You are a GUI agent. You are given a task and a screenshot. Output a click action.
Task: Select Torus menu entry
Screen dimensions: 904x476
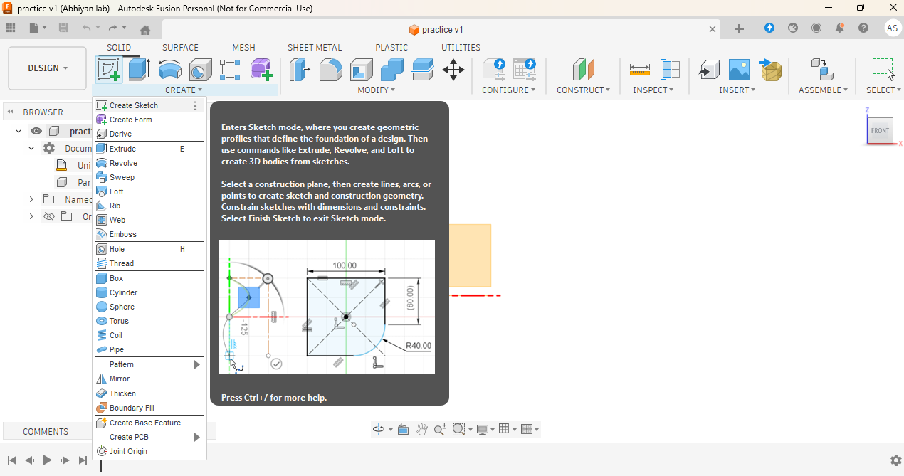coord(149,321)
